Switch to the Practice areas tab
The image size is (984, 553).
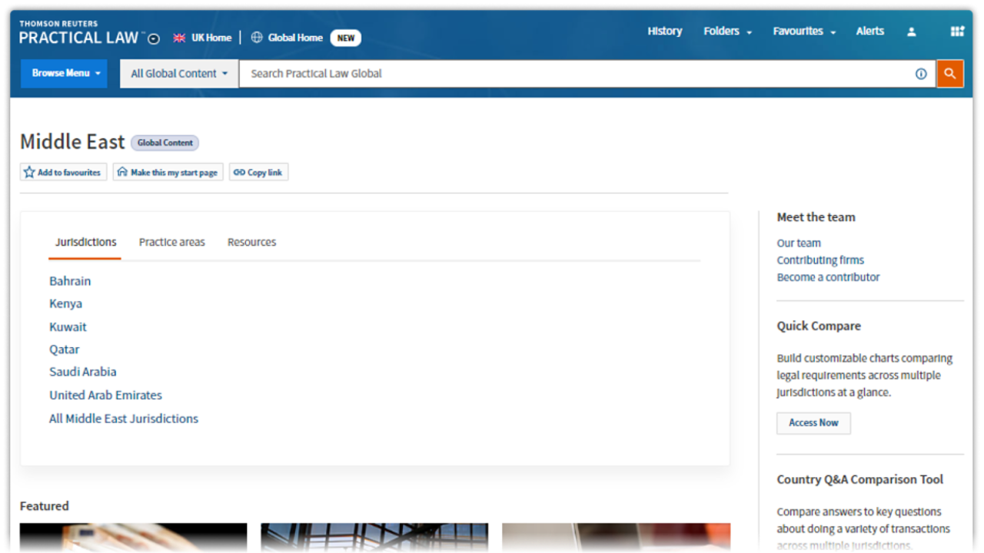[x=171, y=242]
